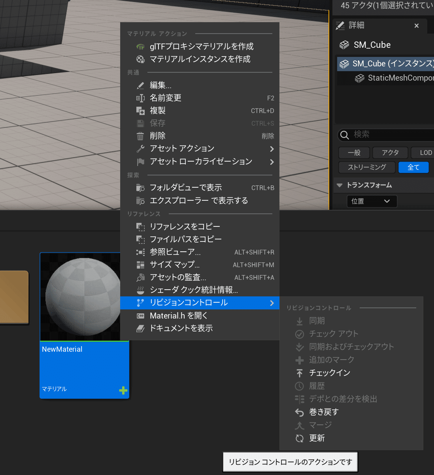Viewport: 434px width, 475px height.
Task: Click the check-in upload arrow icon
Action: click(x=300, y=373)
